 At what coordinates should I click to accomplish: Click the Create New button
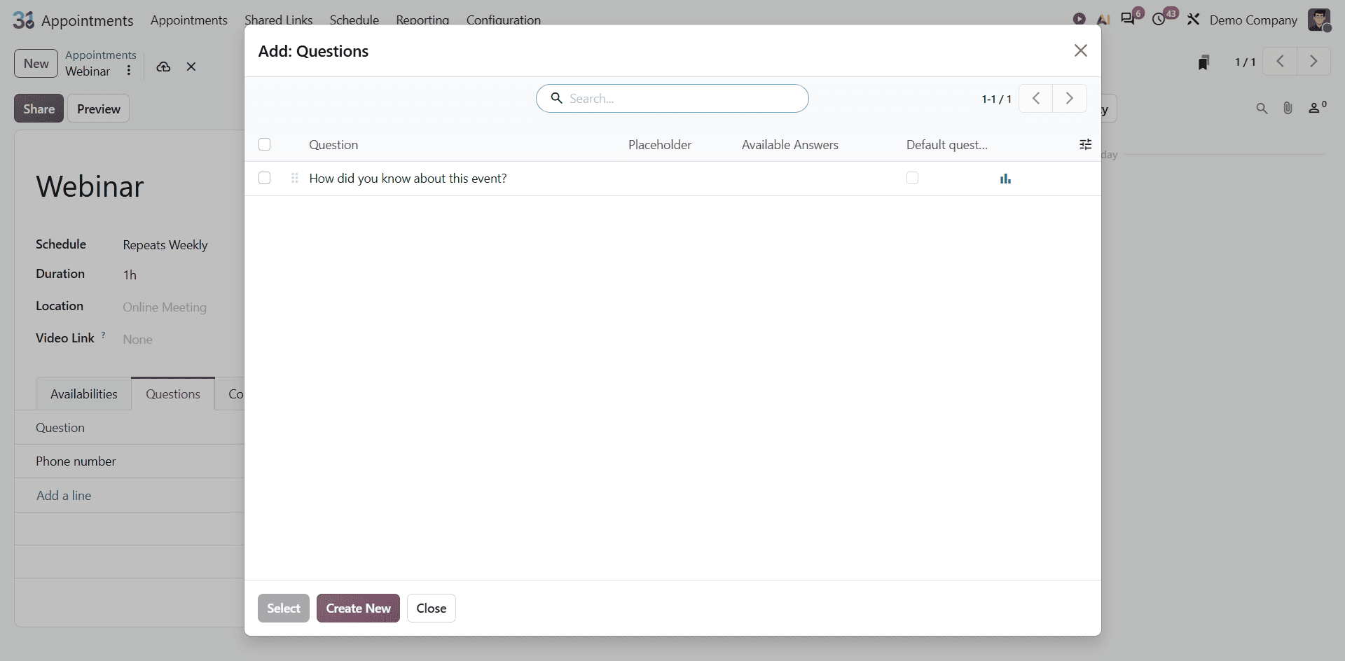click(358, 608)
